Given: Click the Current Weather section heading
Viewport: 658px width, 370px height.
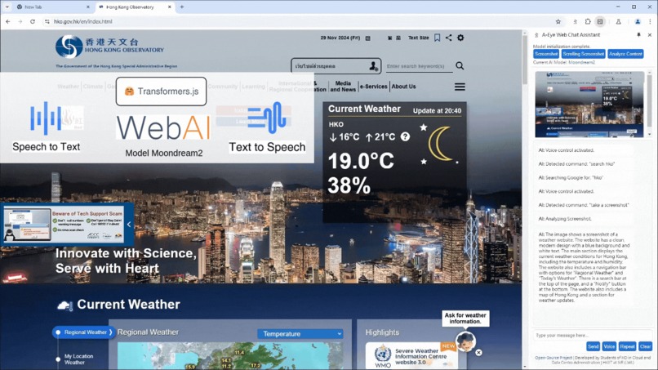Looking at the screenshot, I should tap(128, 305).
